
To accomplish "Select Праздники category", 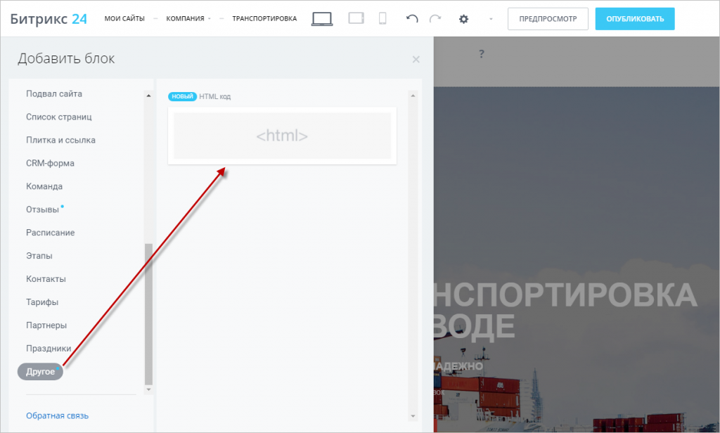I will tap(49, 349).
